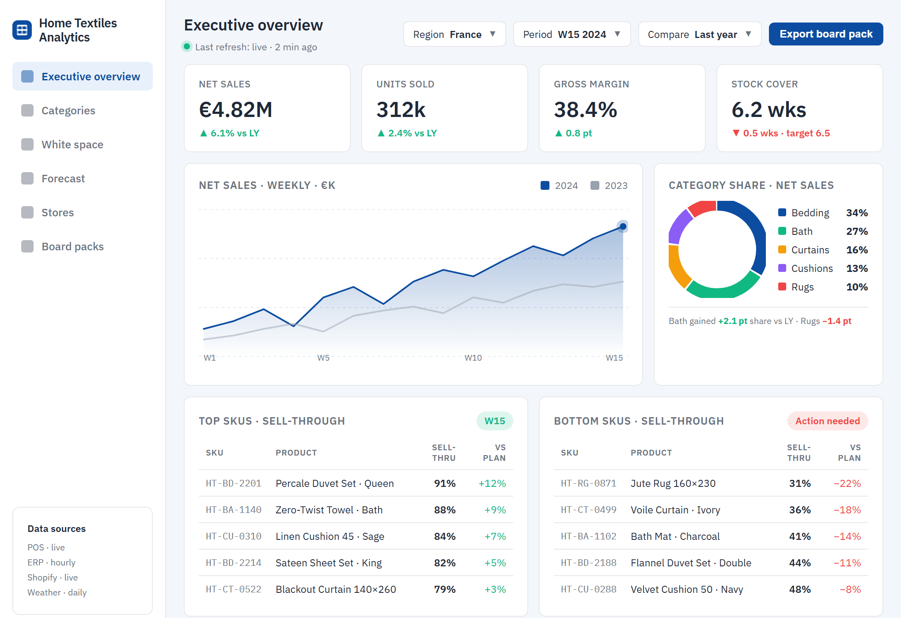Click the red down arrow under Stock Cover
This screenshot has width=901, height=618.
pos(736,133)
